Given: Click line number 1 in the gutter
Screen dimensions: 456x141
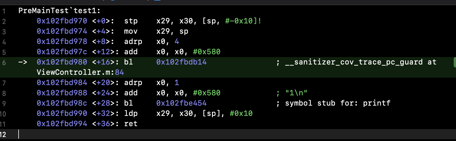Looking at the screenshot, I should [4, 11].
